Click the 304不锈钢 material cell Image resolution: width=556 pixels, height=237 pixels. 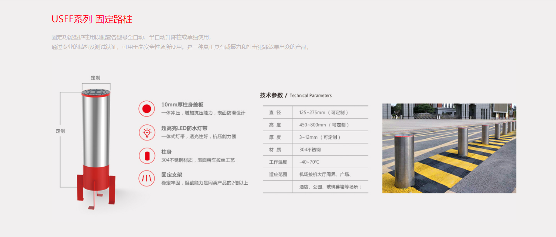tap(310, 150)
